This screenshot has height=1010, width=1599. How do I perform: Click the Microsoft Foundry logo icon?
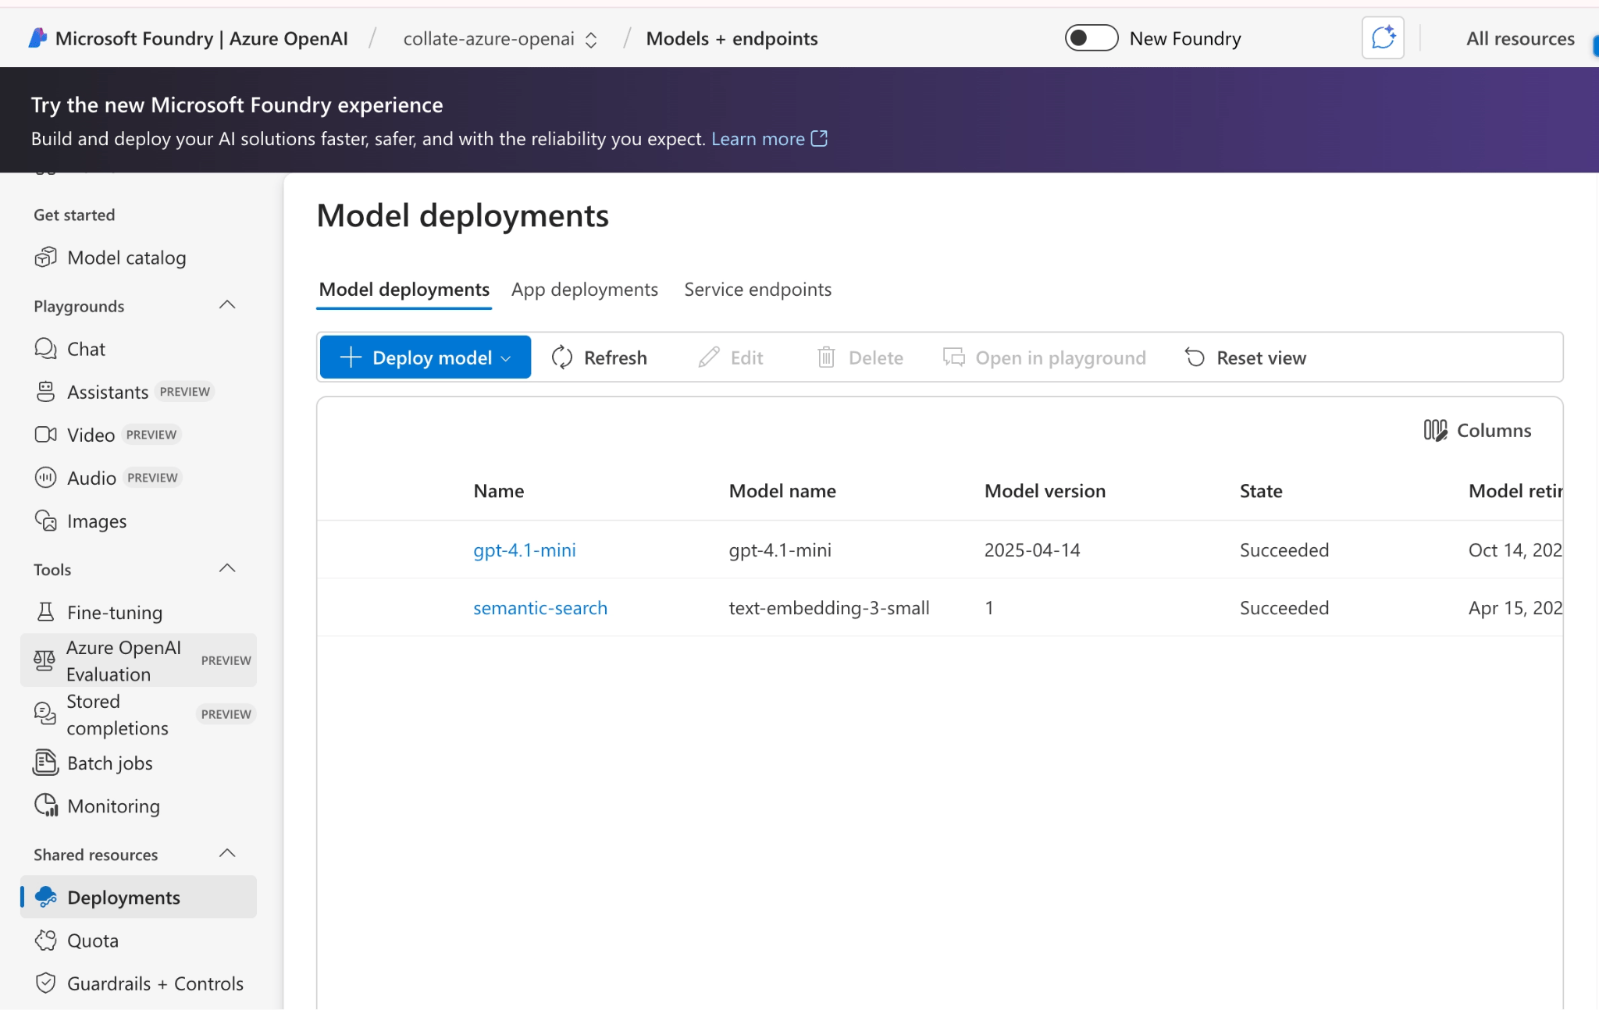coord(37,38)
